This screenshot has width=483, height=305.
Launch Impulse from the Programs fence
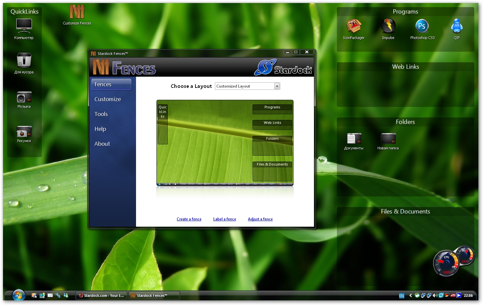[388, 29]
